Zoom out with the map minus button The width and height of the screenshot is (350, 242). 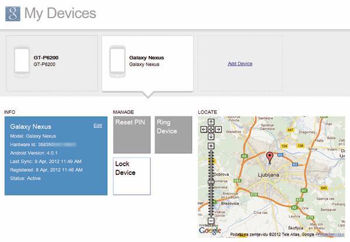[211, 221]
